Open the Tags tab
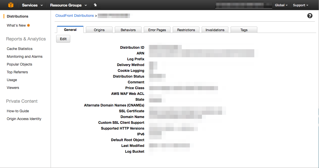319x168 pixels. (244, 30)
